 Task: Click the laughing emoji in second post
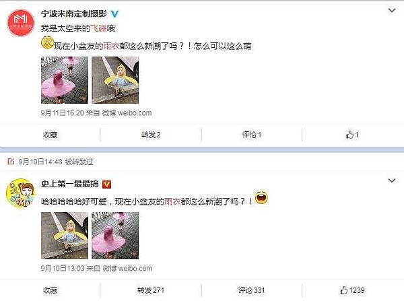pyautogui.click(x=261, y=198)
